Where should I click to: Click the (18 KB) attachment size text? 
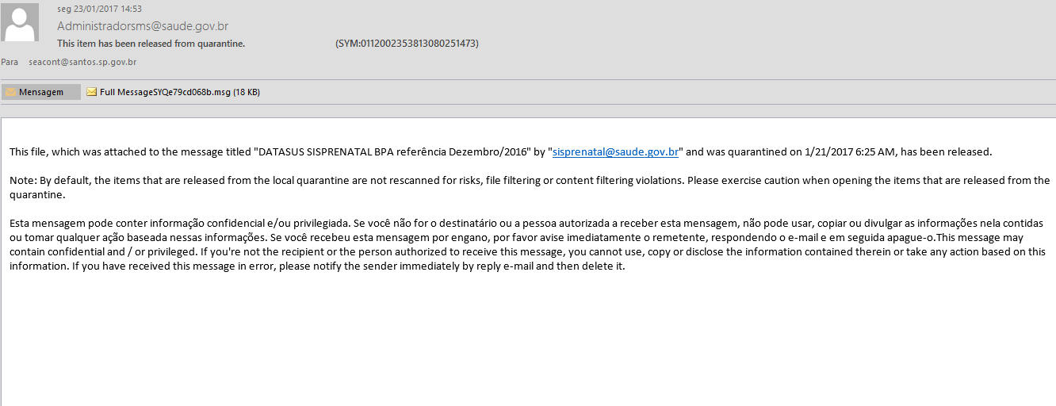pyautogui.click(x=247, y=92)
